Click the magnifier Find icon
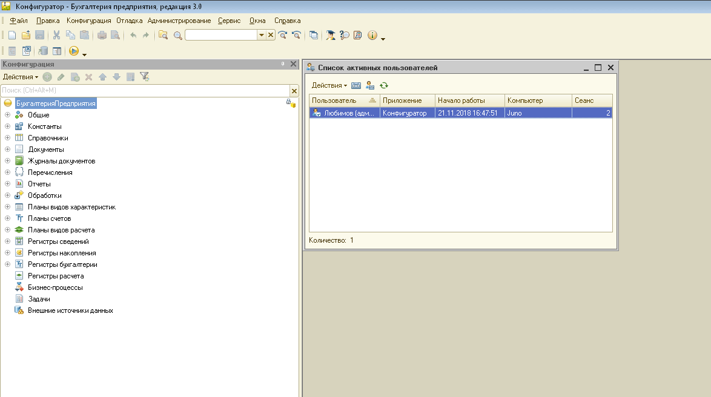The width and height of the screenshot is (711, 397). tap(178, 35)
